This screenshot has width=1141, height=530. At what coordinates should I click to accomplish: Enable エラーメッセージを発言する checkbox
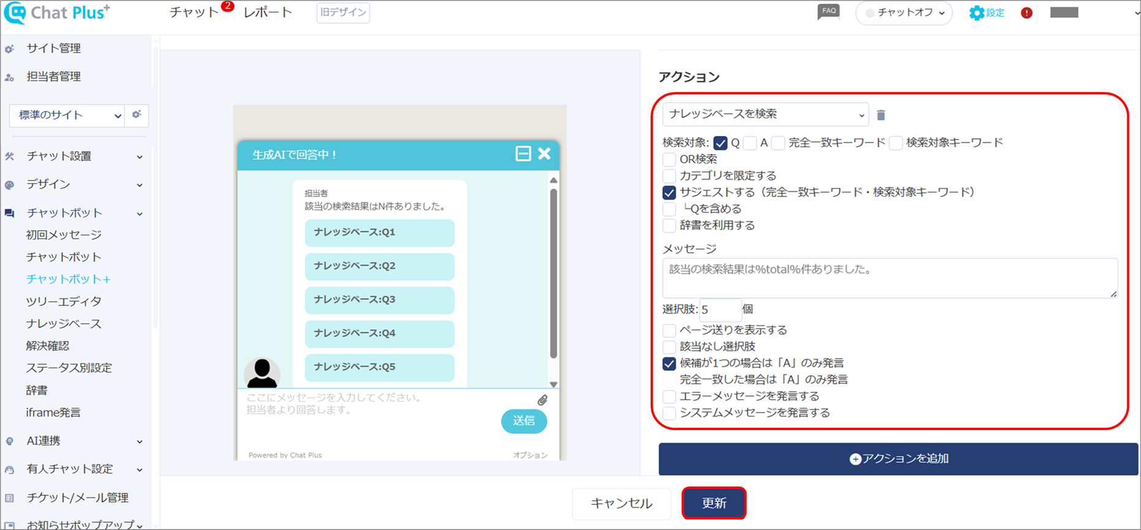coord(669,396)
